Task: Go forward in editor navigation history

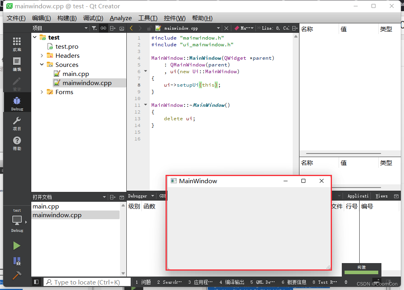Action: (x=140, y=28)
